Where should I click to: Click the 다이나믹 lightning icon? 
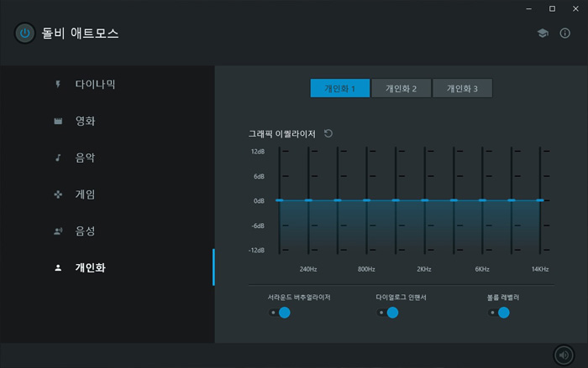(x=58, y=84)
